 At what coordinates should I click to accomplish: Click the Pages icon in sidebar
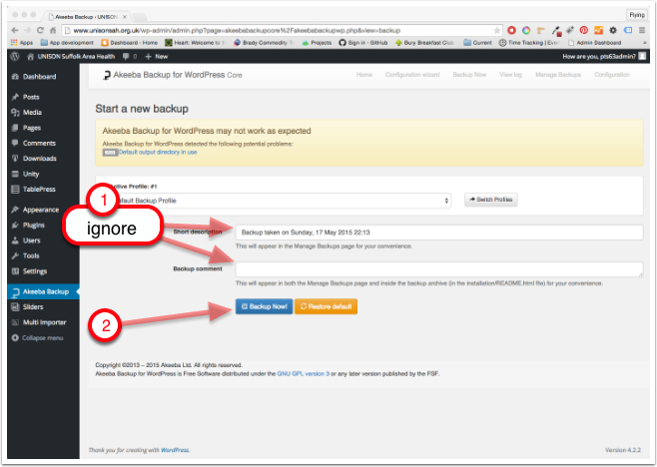coord(16,128)
